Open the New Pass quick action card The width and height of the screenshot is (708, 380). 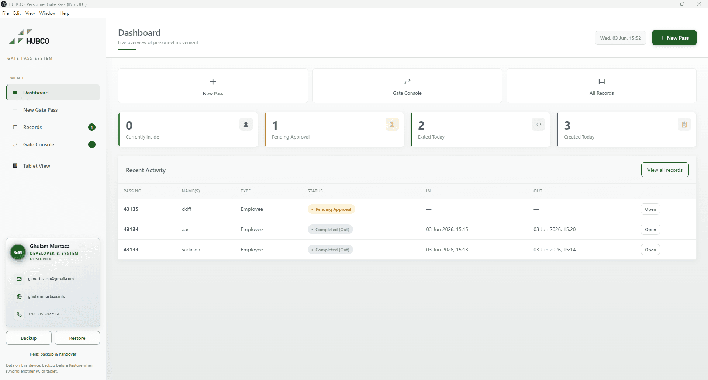[213, 86]
